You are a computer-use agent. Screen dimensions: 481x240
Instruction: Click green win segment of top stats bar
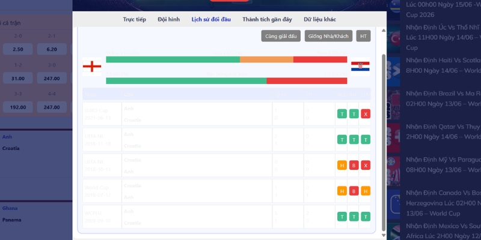pyautogui.click(x=173, y=59)
